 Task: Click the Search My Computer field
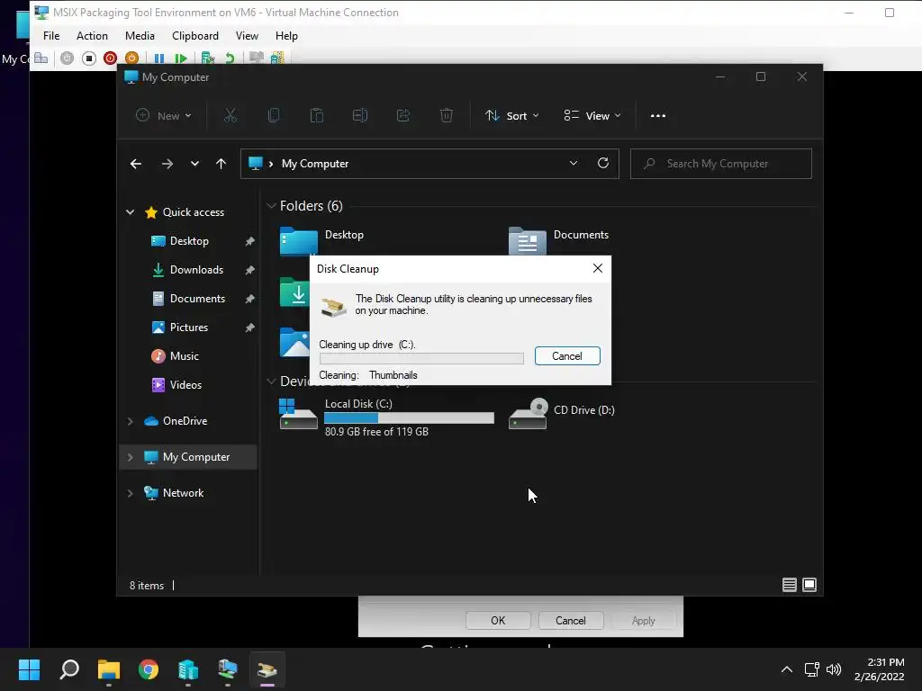point(721,164)
